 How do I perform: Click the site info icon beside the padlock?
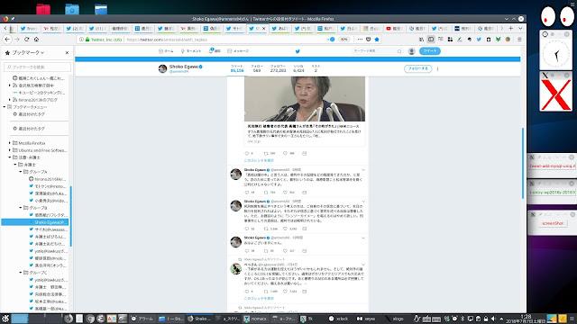pyautogui.click(x=81, y=40)
